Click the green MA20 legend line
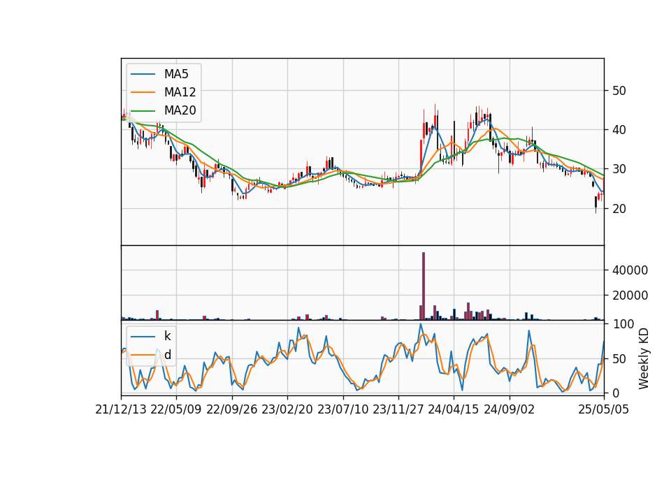Image resolution: width=671 pixels, height=482 pixels. click(x=143, y=111)
